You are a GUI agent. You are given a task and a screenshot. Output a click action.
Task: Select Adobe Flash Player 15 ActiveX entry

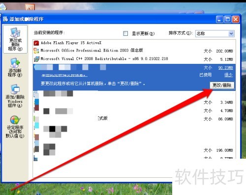[134, 43]
